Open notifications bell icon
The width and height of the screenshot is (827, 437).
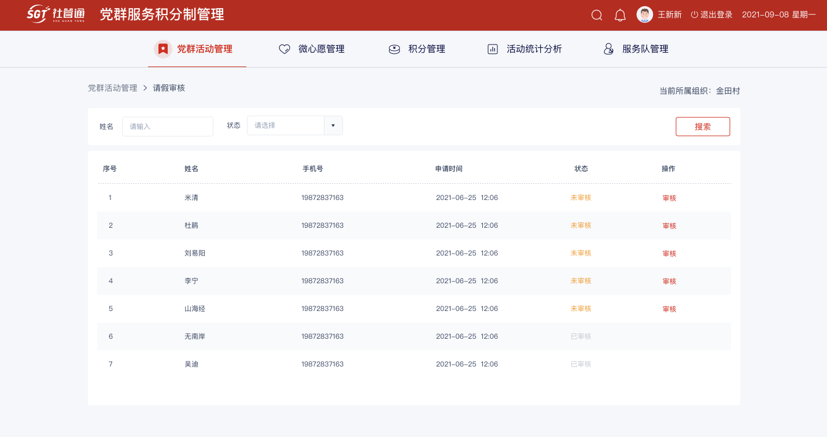tap(620, 15)
